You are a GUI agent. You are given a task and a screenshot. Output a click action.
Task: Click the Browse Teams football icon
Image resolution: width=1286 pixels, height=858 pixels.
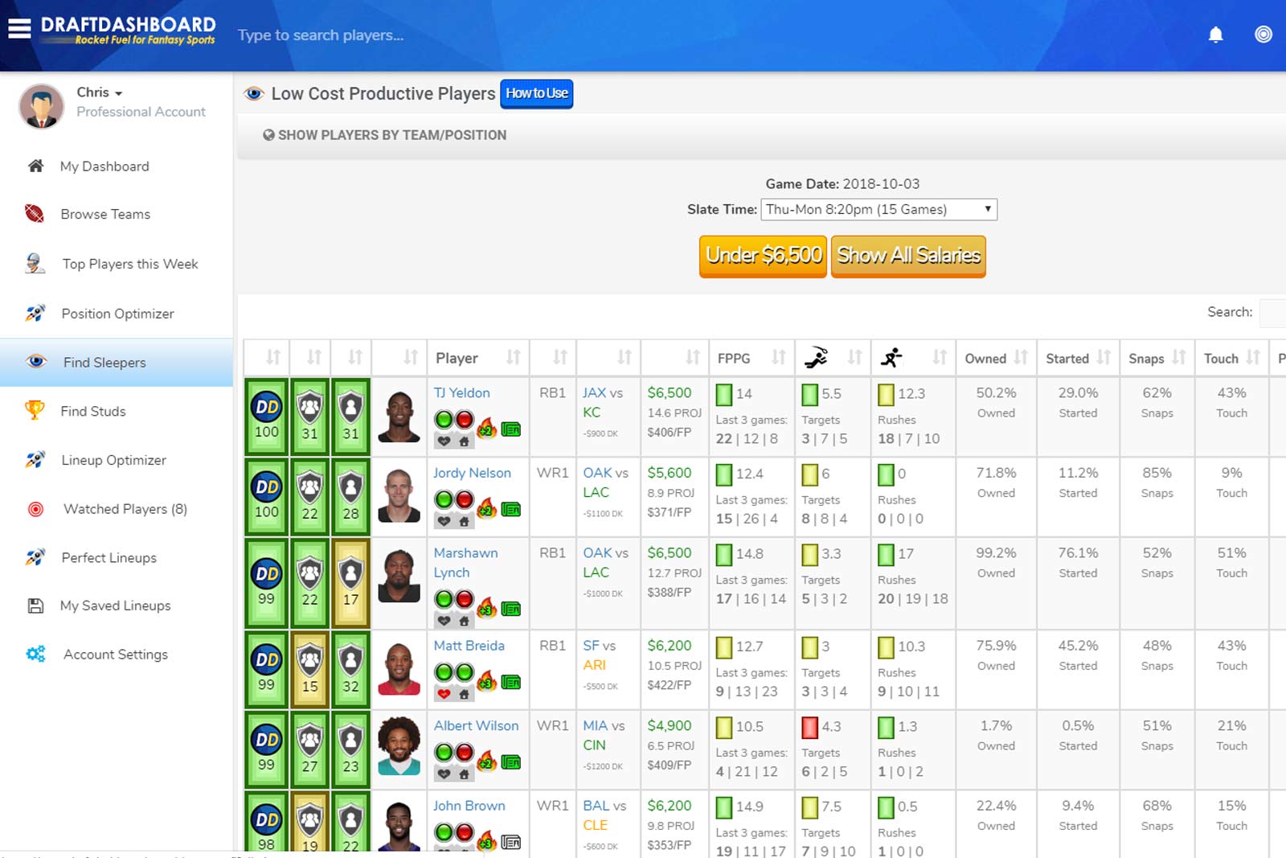pyautogui.click(x=34, y=213)
